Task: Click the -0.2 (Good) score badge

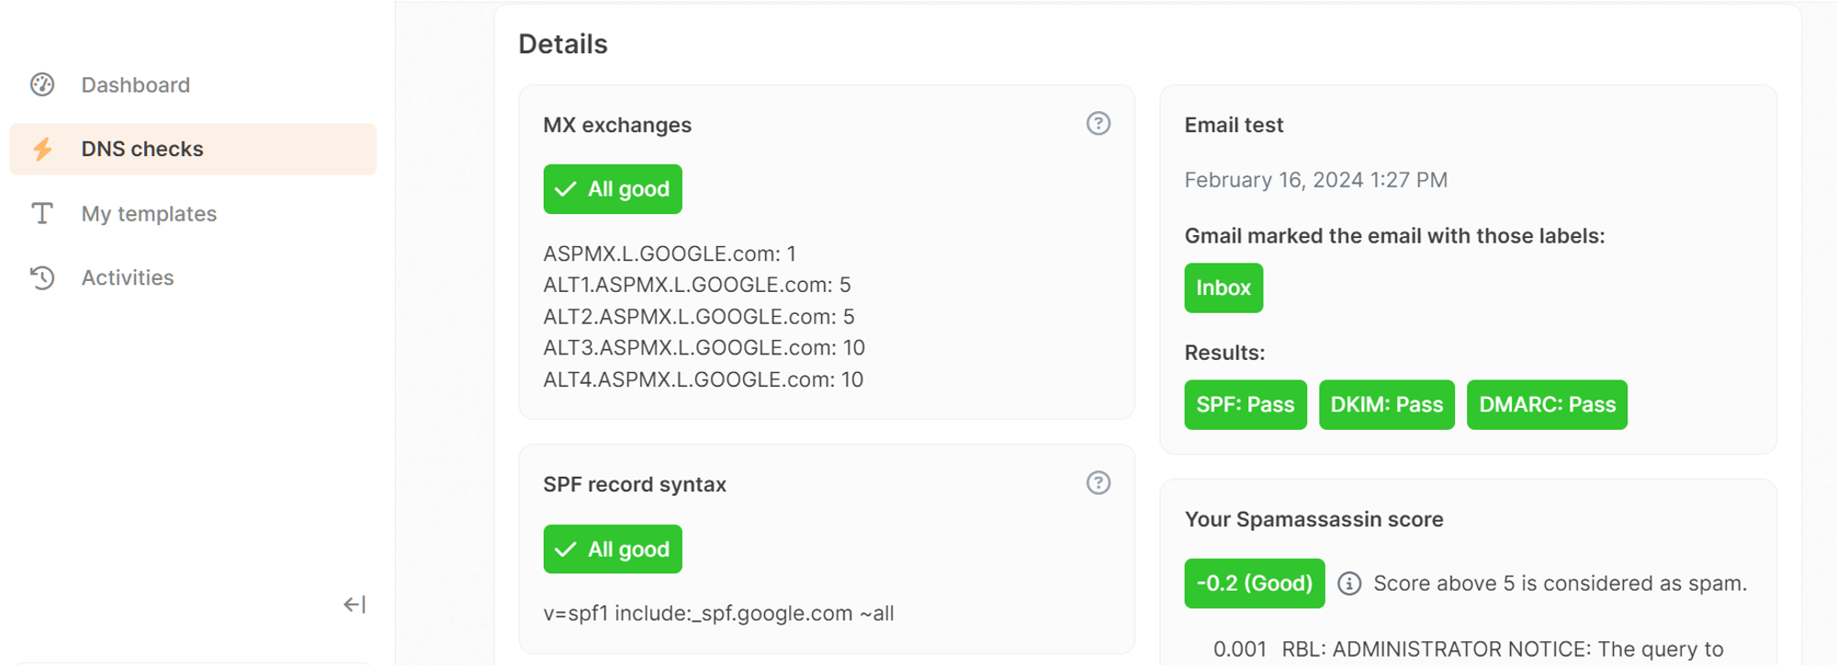Action: point(1254,584)
